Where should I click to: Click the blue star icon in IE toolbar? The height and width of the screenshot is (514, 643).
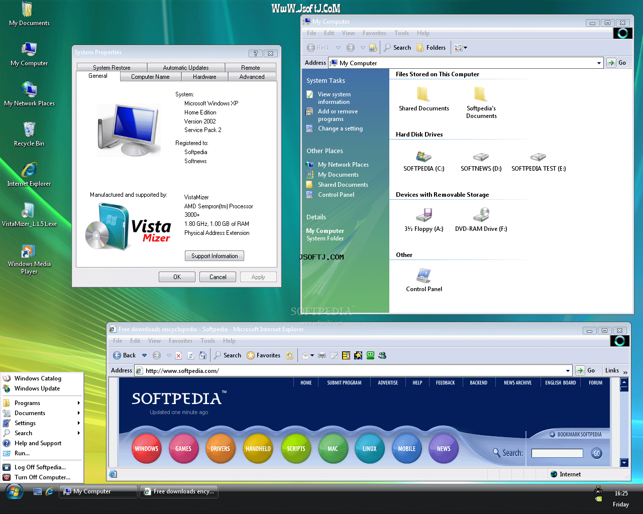(358, 355)
